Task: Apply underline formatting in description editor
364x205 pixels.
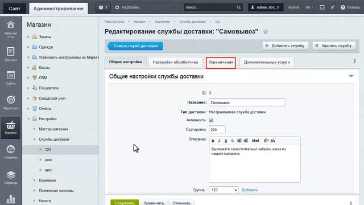Action: tap(226, 141)
